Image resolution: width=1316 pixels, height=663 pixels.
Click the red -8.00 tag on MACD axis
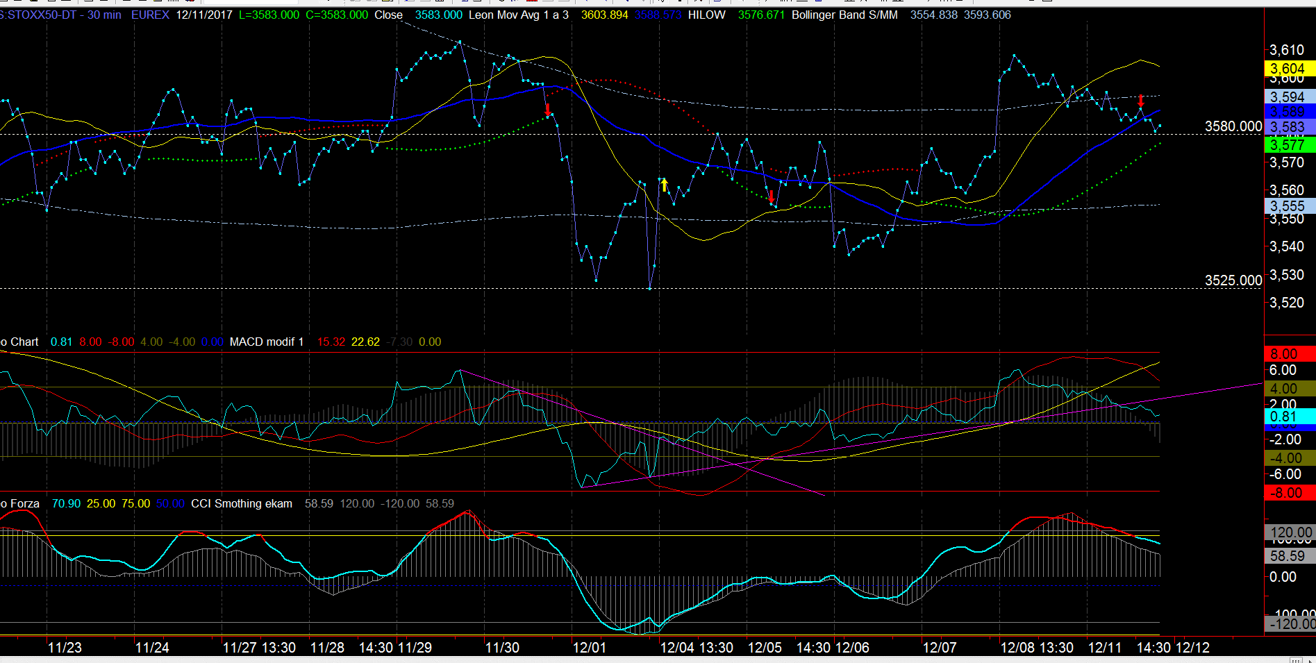point(1290,493)
